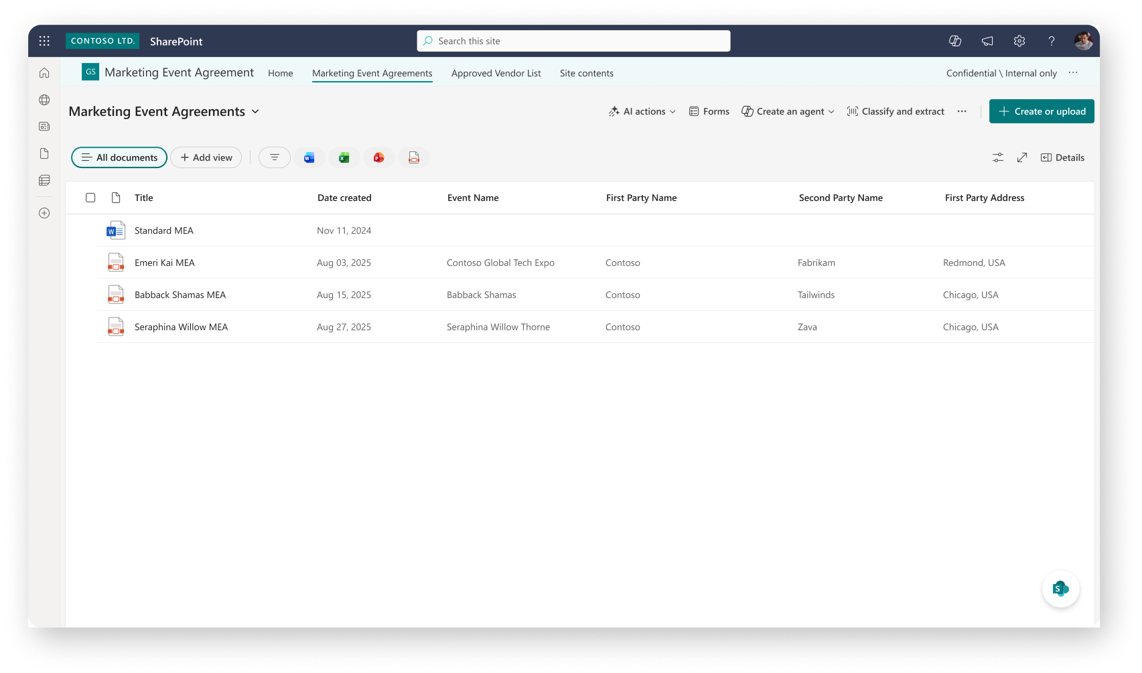Open the lists icon in left sidebar

[44, 180]
